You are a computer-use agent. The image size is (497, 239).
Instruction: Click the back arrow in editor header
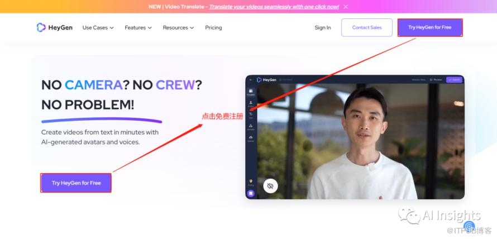coord(251,80)
